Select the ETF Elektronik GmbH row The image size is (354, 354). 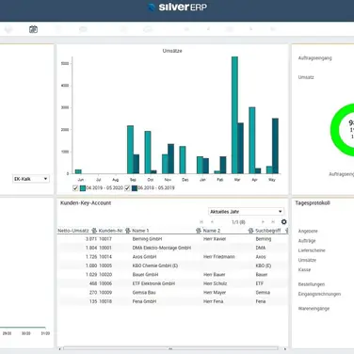pyautogui.click(x=172, y=283)
